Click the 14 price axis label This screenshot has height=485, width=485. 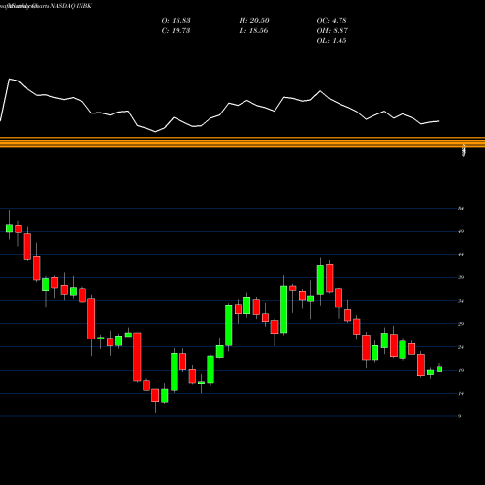coord(461,394)
